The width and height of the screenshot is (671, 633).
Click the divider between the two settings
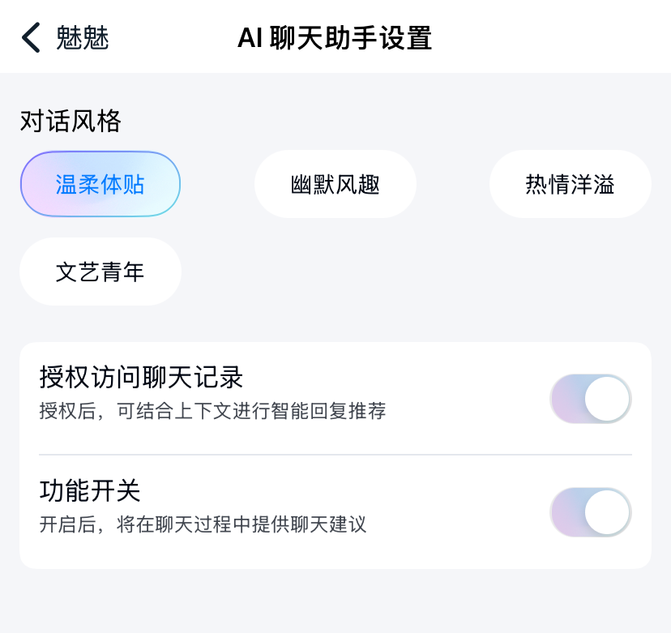tap(335, 455)
